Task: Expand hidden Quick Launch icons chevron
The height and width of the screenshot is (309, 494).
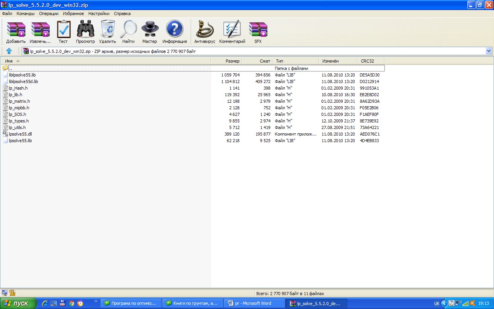Action: (x=96, y=301)
